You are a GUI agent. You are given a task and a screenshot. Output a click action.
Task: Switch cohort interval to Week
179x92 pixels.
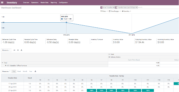point(19,71)
